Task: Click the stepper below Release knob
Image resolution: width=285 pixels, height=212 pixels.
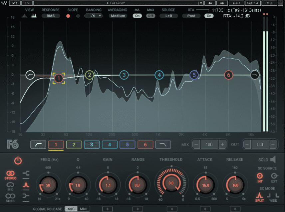Action: tap(235, 209)
